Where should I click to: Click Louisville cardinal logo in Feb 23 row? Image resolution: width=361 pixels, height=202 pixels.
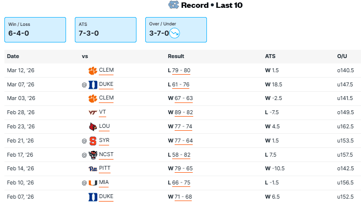point(92,126)
